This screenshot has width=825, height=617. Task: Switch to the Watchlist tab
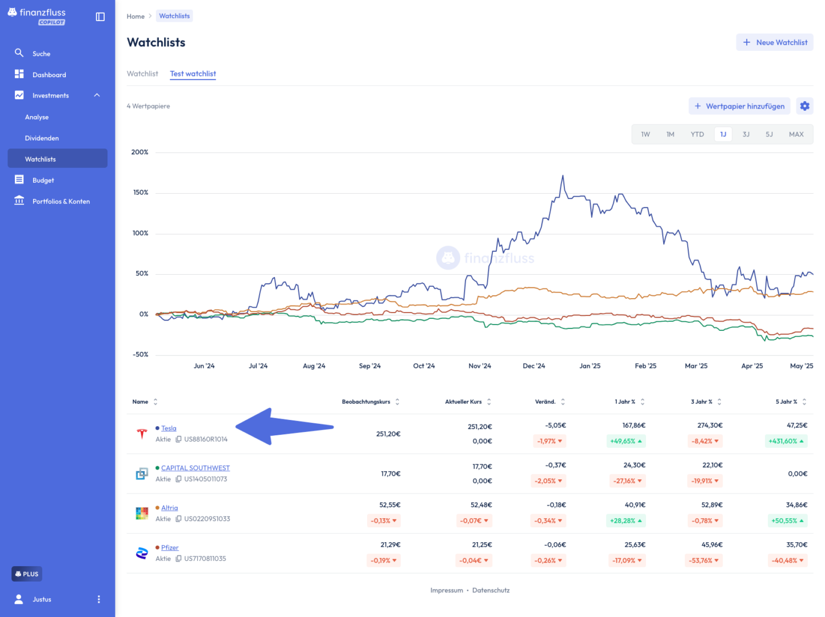(142, 74)
